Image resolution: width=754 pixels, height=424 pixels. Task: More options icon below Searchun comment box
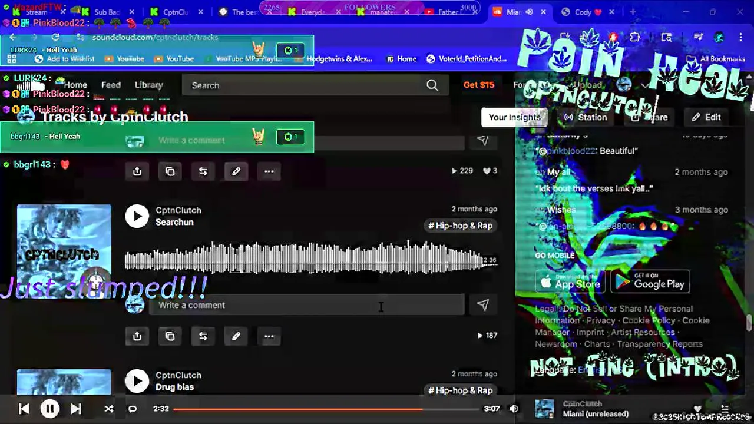coord(269,336)
